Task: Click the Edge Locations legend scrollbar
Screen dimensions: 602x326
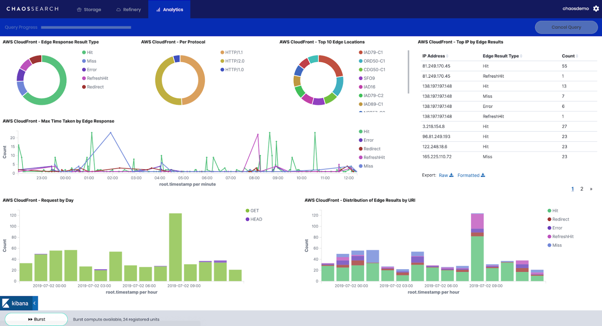Action: point(408,72)
